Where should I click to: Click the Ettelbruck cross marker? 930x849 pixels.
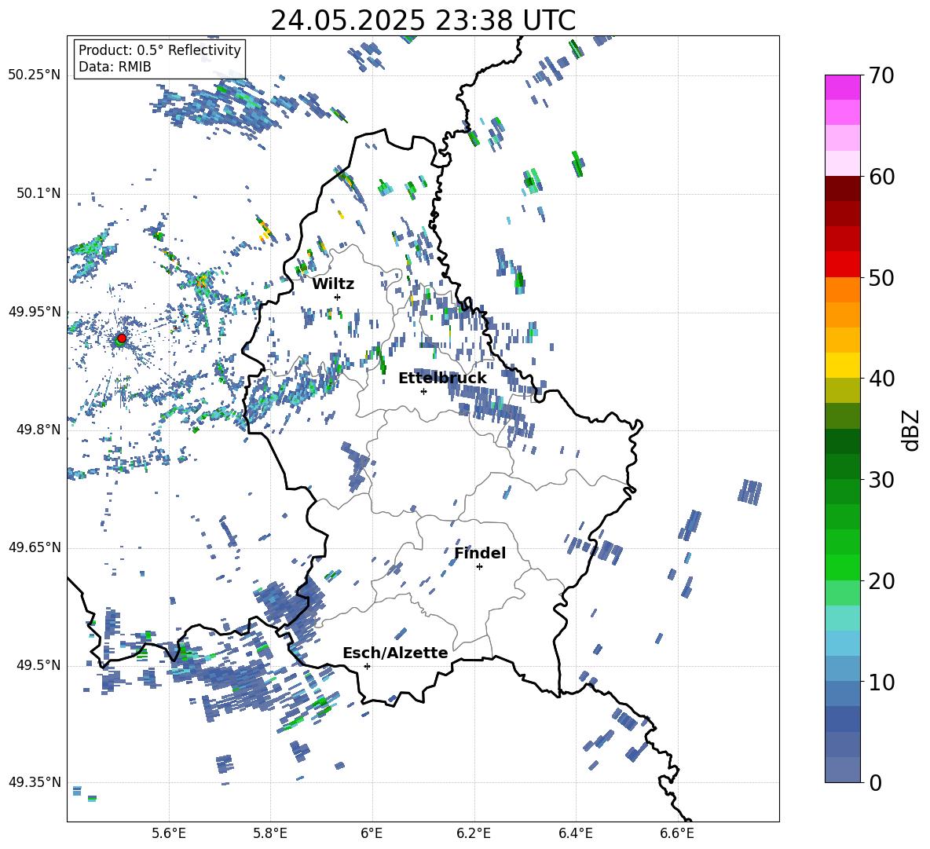[x=423, y=391]
